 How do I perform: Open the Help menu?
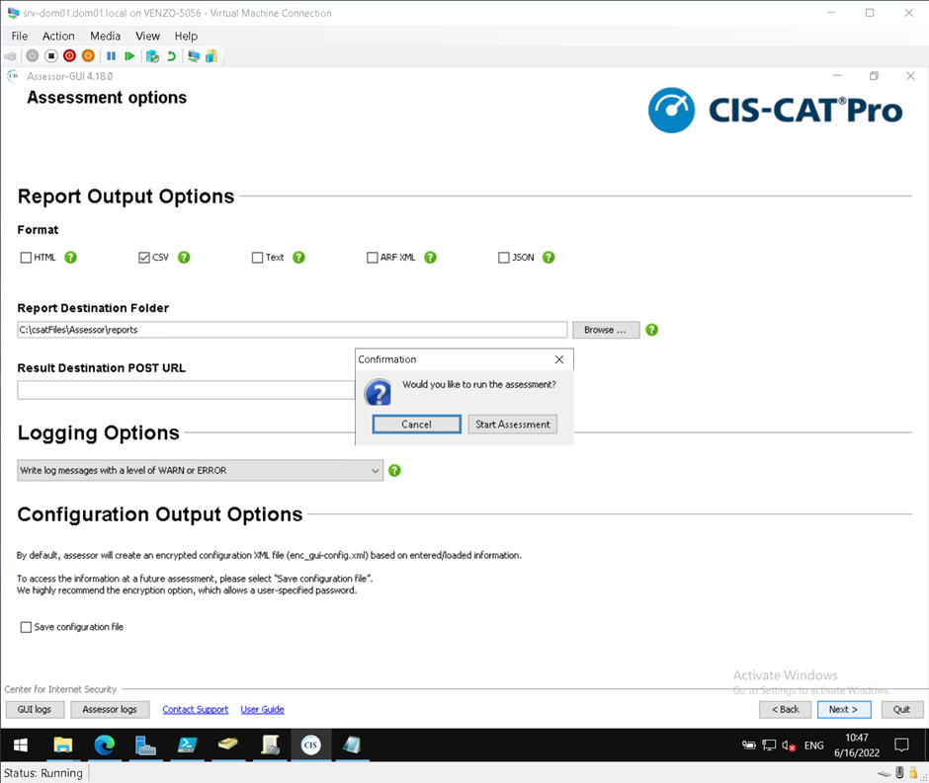click(186, 37)
